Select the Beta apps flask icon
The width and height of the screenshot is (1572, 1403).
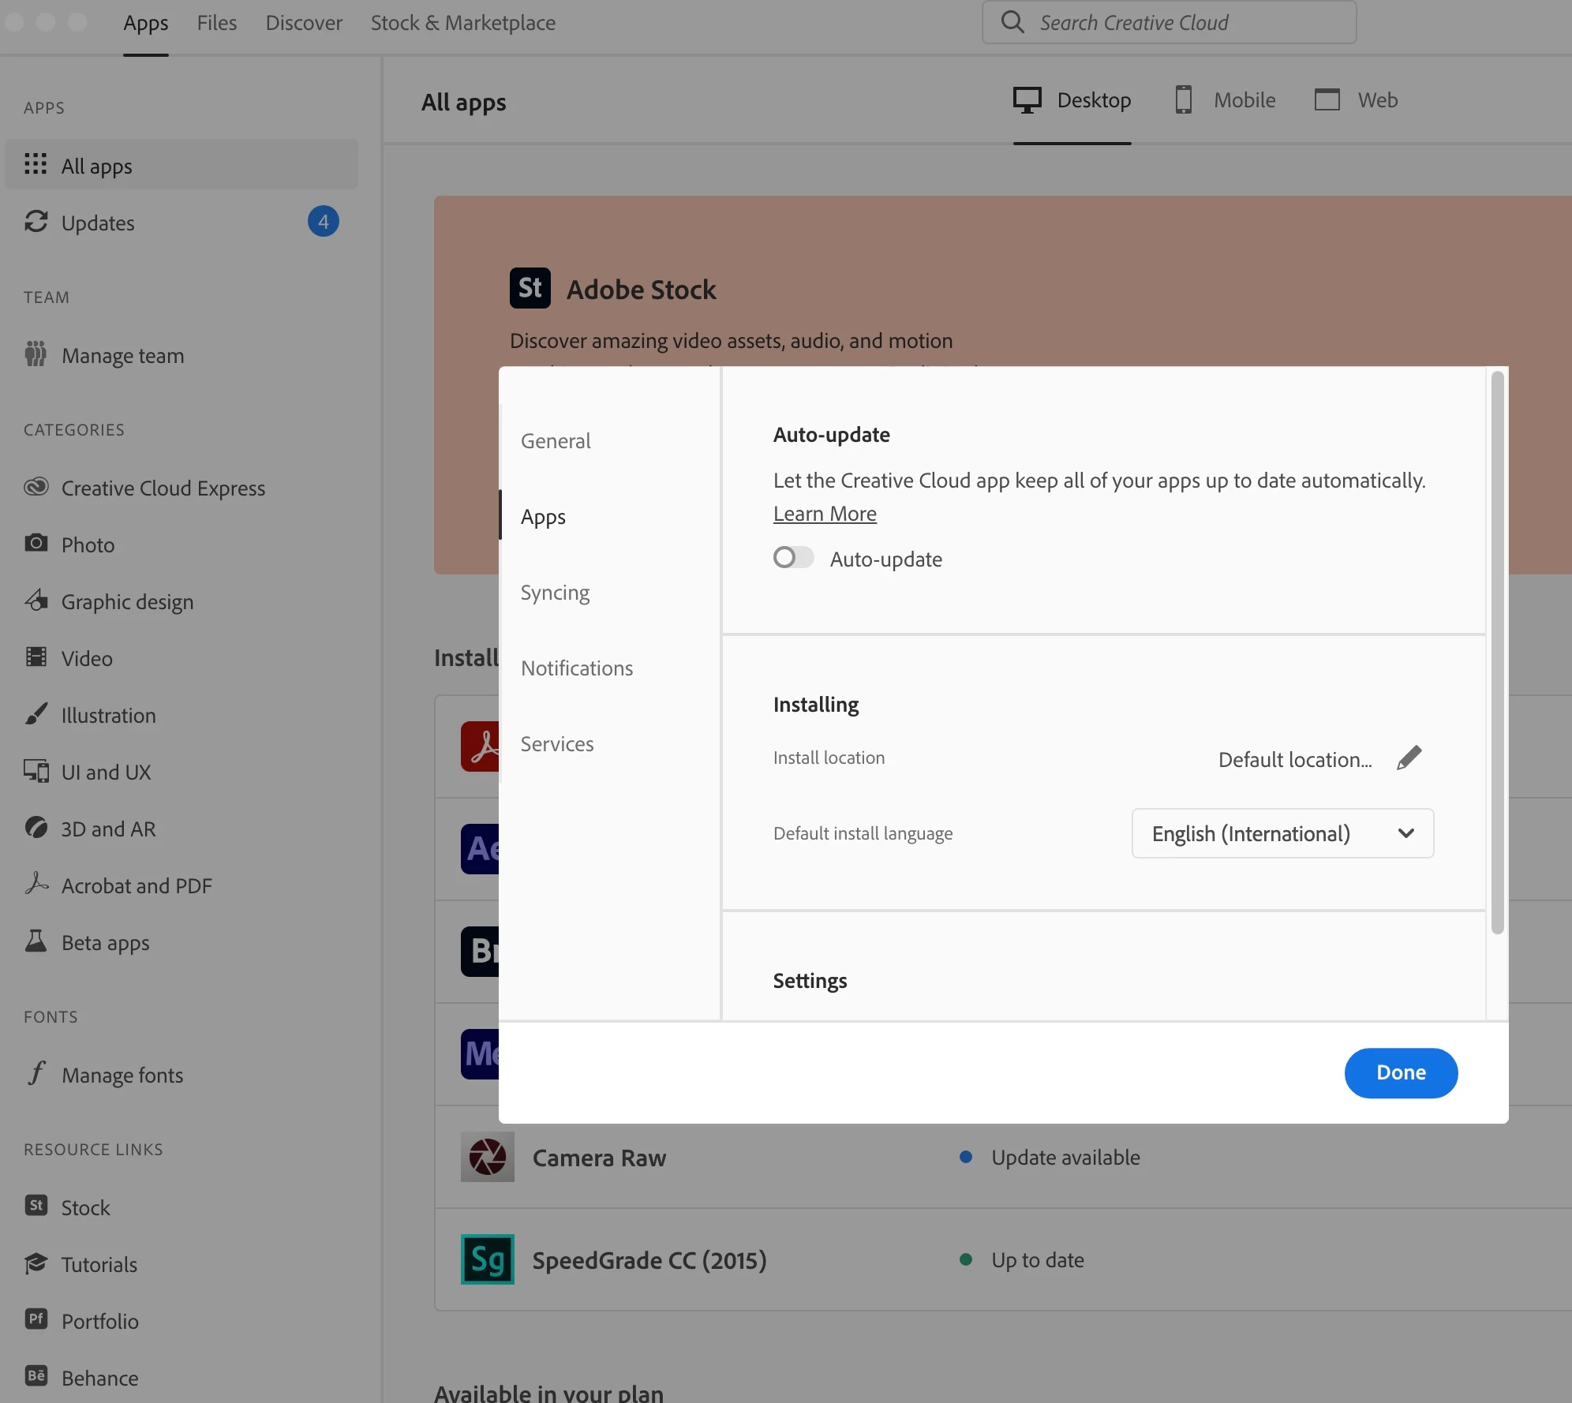[x=36, y=941]
